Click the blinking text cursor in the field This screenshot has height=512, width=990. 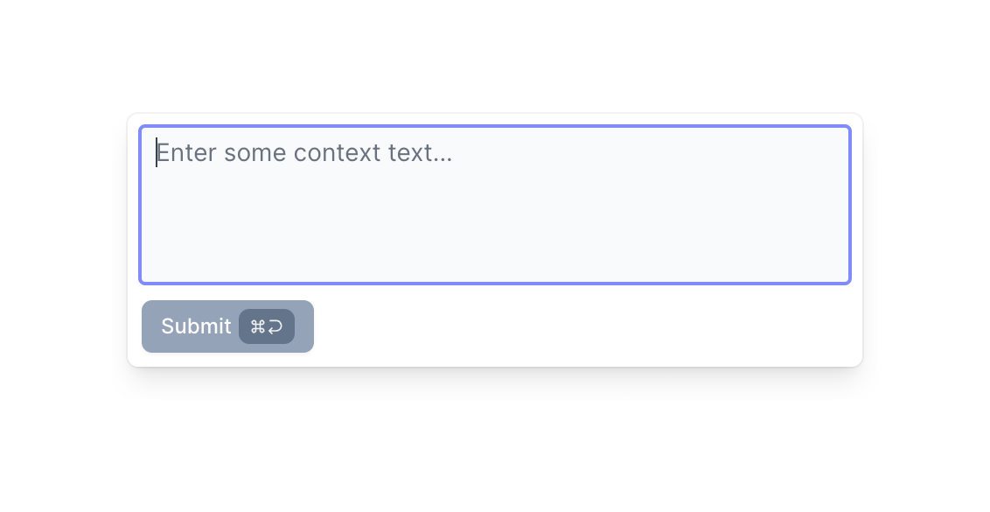pos(157,152)
